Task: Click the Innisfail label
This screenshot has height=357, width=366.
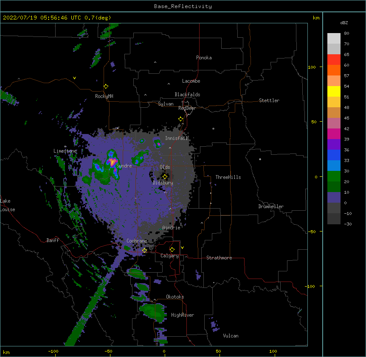Action: [x=177, y=138]
